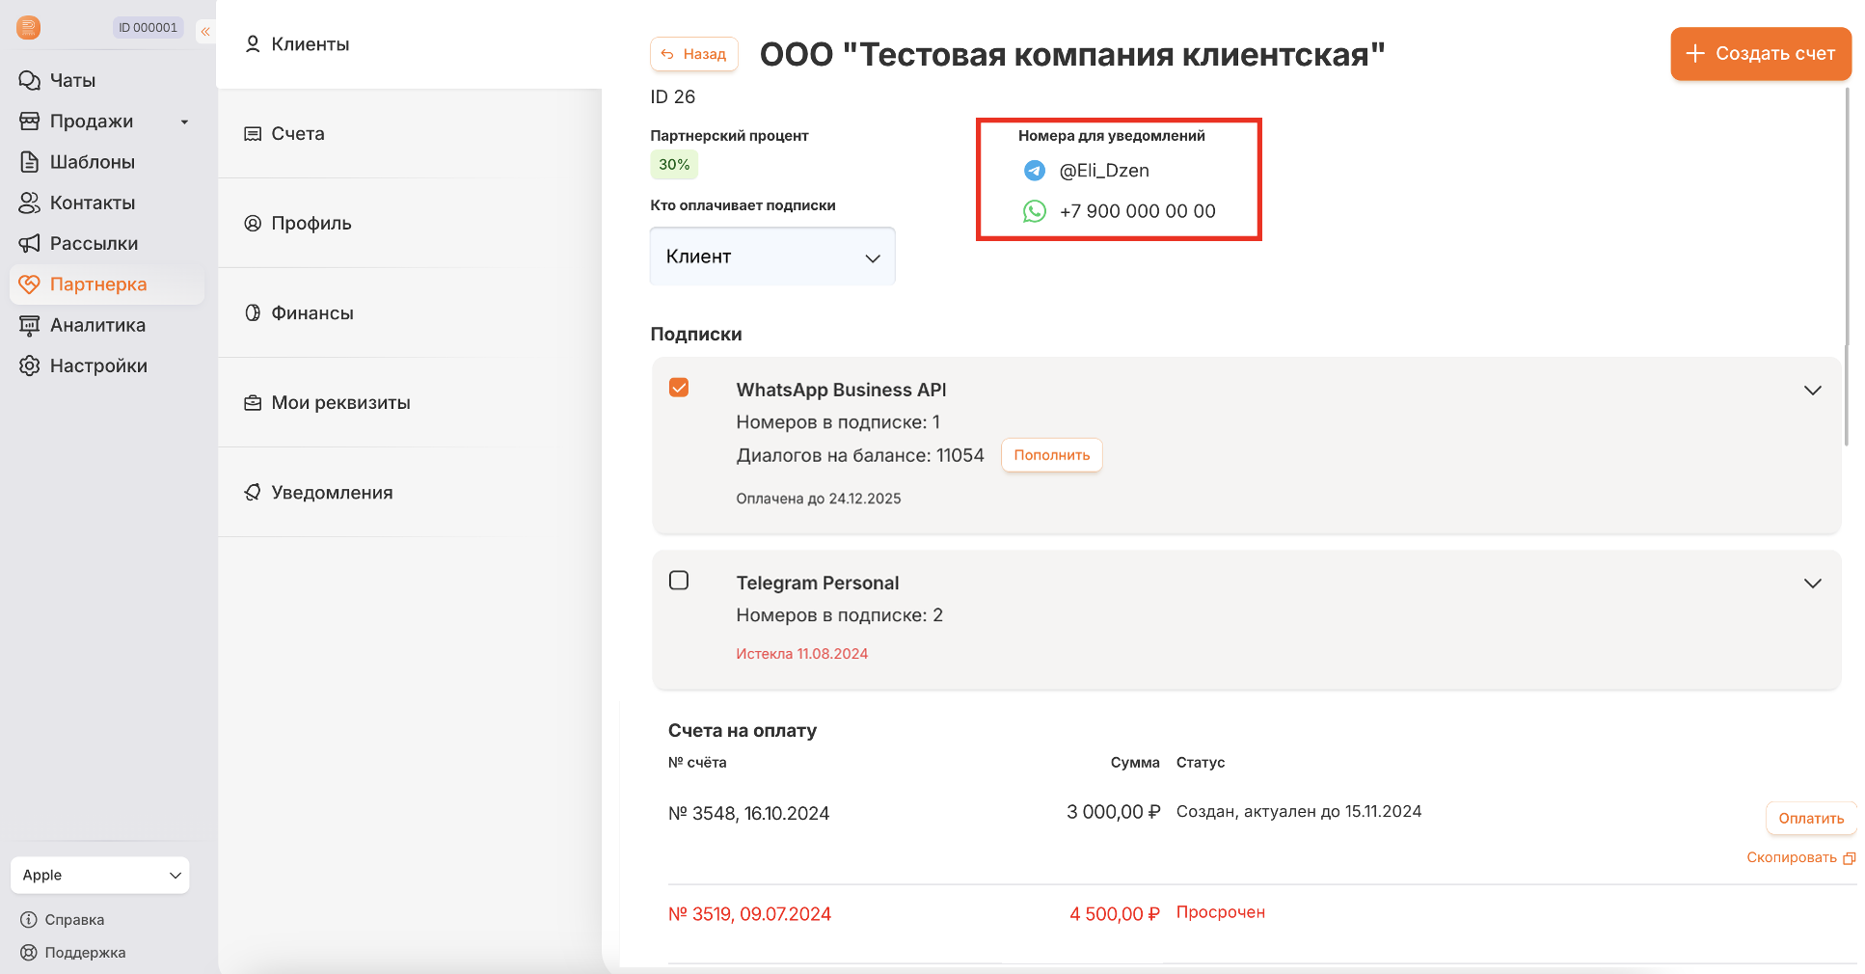1865x974 pixels.
Task: Expand the Telegram Personal subscription
Action: [x=1812, y=583]
